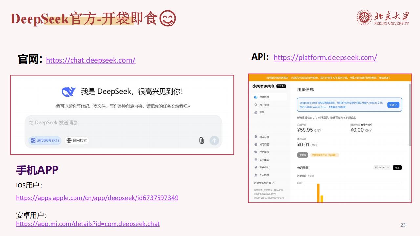Image resolution: width=420 pixels, height=236 pixels.
Task: Click the ¥0.00 CNY gifted balance
Action: 361,130
